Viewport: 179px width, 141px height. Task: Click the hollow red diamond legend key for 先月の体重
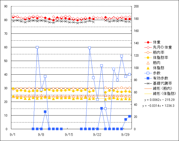pyautogui.click(x=148, y=47)
